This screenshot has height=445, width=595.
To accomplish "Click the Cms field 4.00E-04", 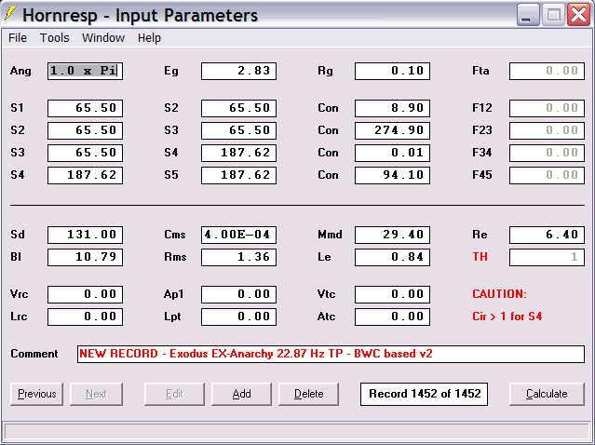I will tap(238, 235).
